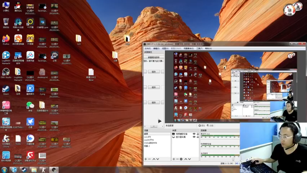Open source 滤镜 filters button
This screenshot has width=307, height=173.
210,126
